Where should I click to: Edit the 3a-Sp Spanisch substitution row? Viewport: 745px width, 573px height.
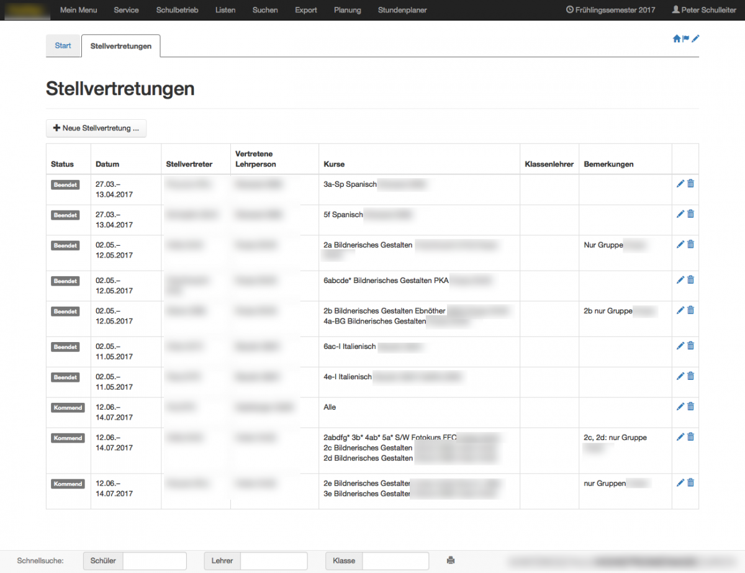tap(680, 184)
